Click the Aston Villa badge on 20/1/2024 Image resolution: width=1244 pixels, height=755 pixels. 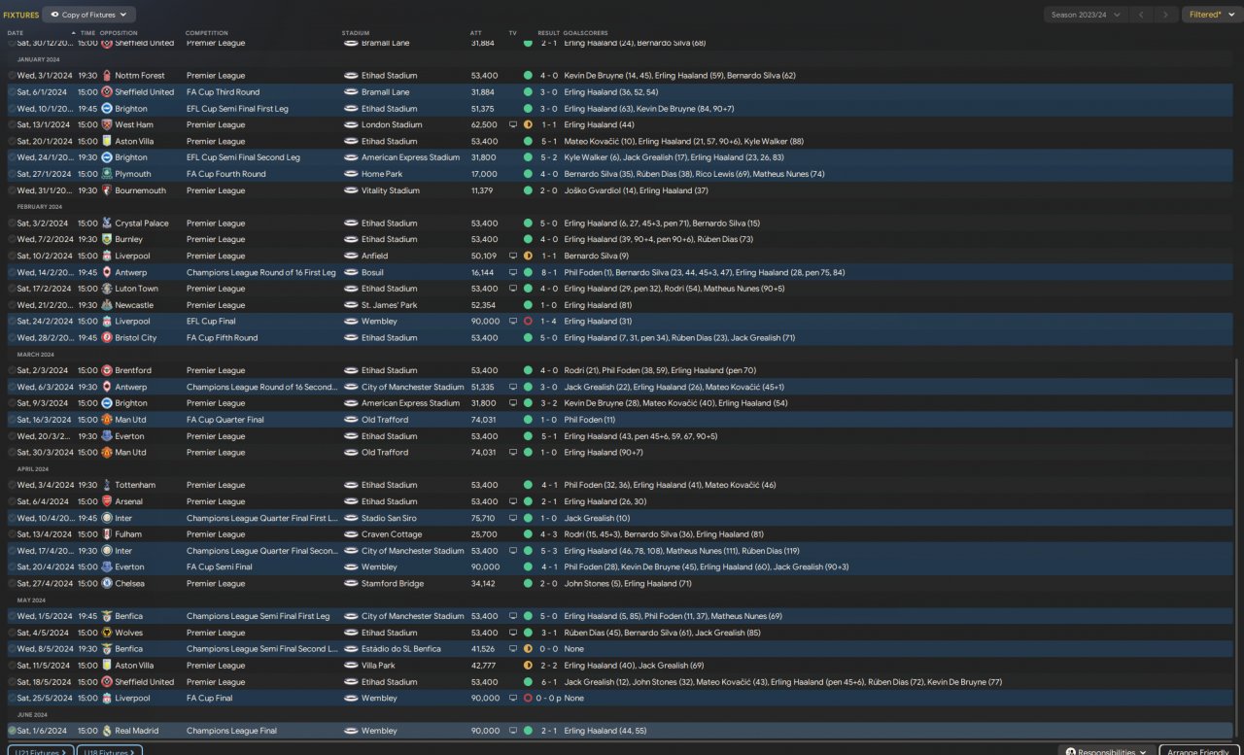[x=107, y=142]
